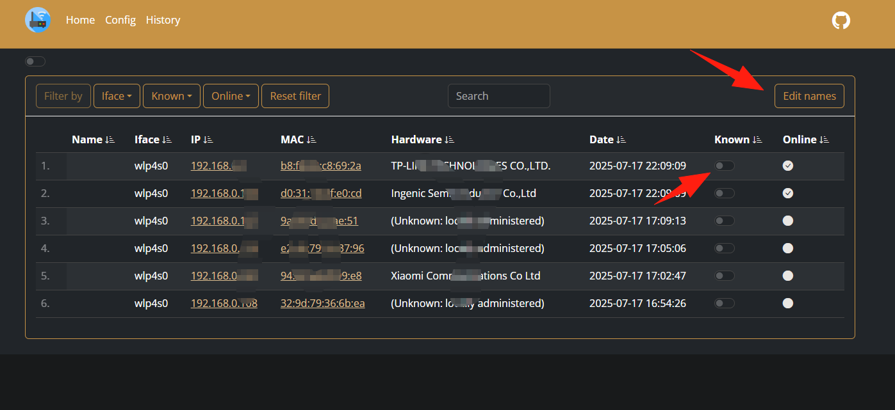Open MAC link in Xiaomi row
The image size is (895, 410).
[x=321, y=276]
